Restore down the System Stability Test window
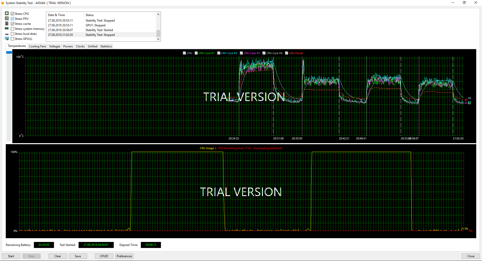The height and width of the screenshot is (261, 482). coord(464,3)
